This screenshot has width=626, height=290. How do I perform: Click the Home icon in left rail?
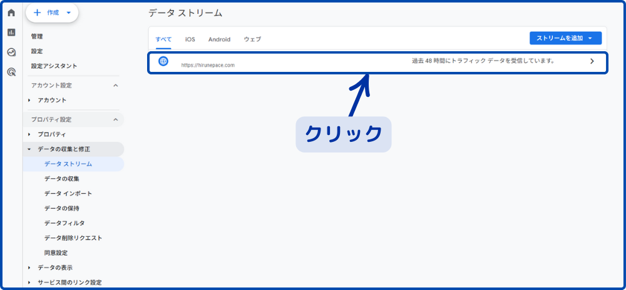tap(11, 12)
